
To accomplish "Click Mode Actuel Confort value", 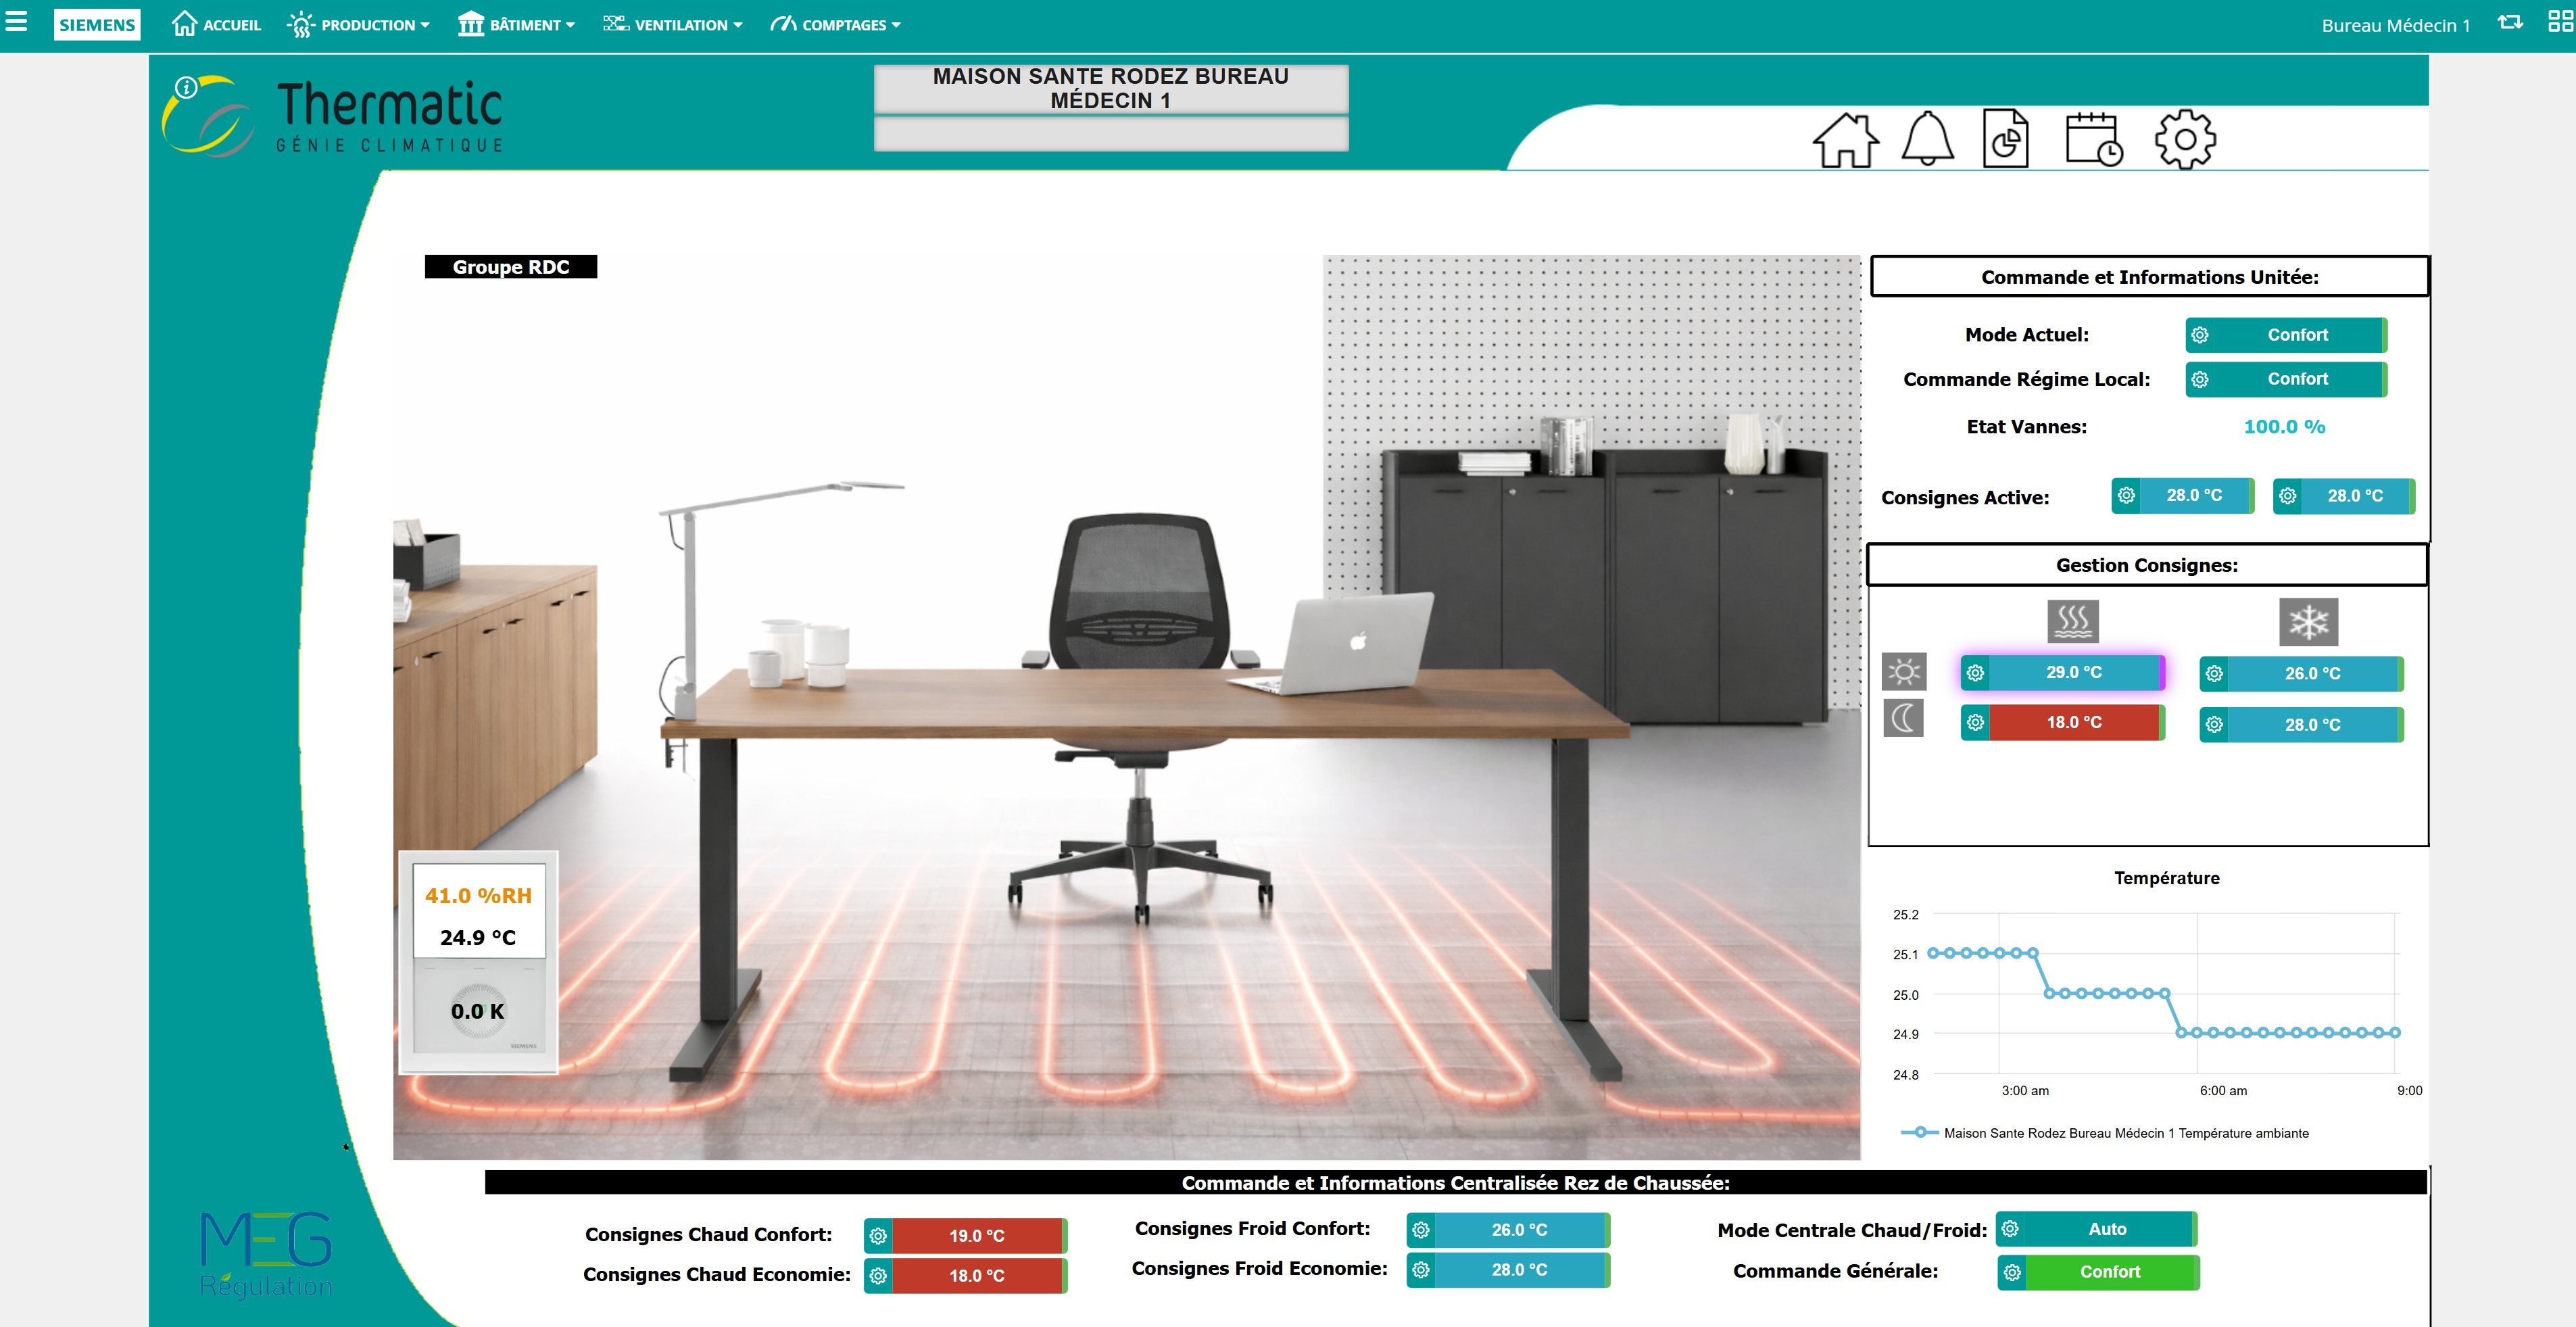I will point(2297,335).
